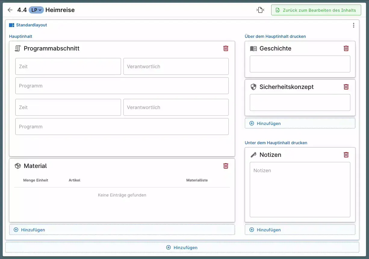Remove the Sicherheitskonzept block with trash icon
369x259 pixels.
(346, 87)
